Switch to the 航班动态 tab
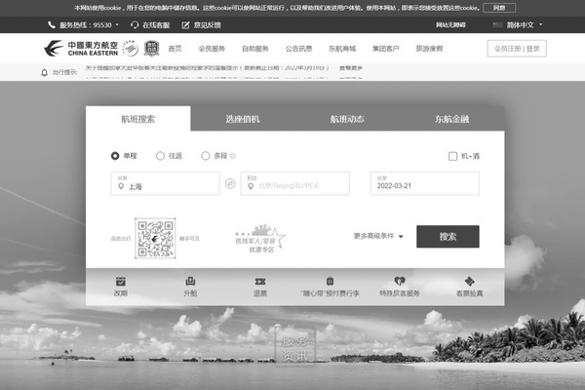Image resolution: width=585 pixels, height=390 pixels. pos(347,119)
